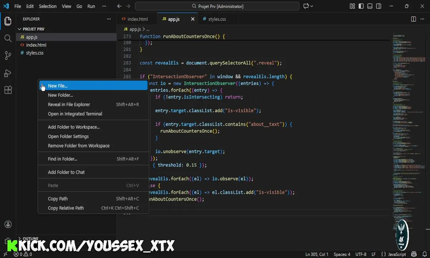The image size is (430, 258).
Task: Click the Ln 305, Col 1 status item
Action: (317, 254)
